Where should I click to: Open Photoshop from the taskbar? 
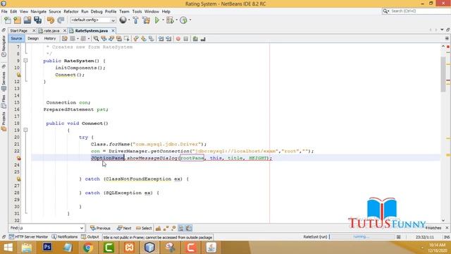pos(47,247)
